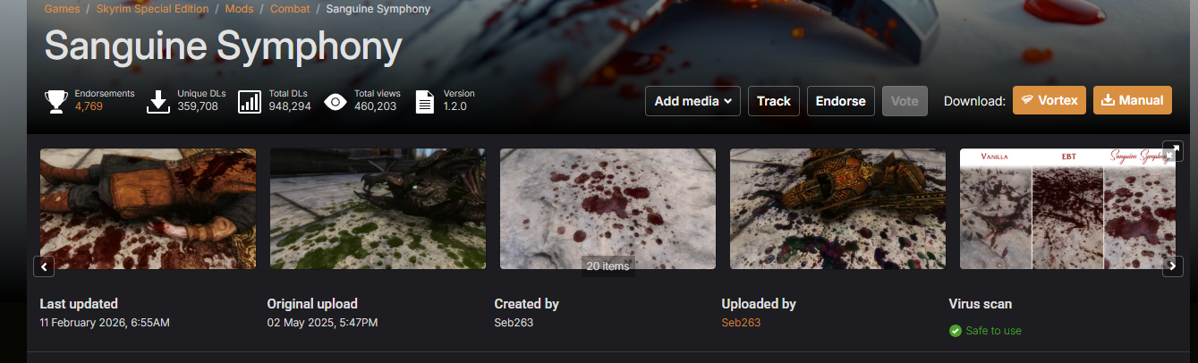The width and height of the screenshot is (1198, 363).
Task: Click the Version document icon
Action: [x=425, y=101]
